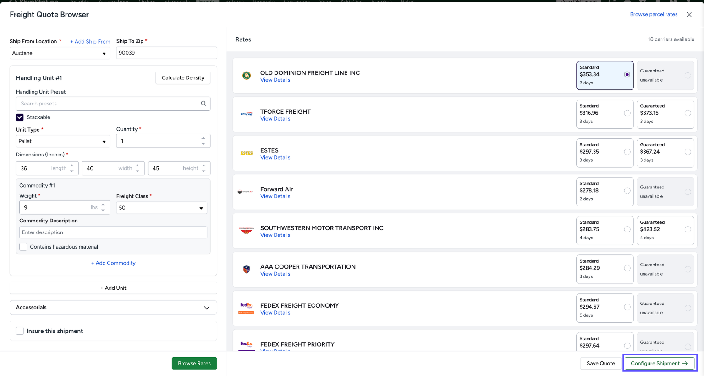Screen dimensions: 704x376
Task: Click the 'FEDEX FREIGHT PRIORITY' carrier name
Action: (x=297, y=344)
